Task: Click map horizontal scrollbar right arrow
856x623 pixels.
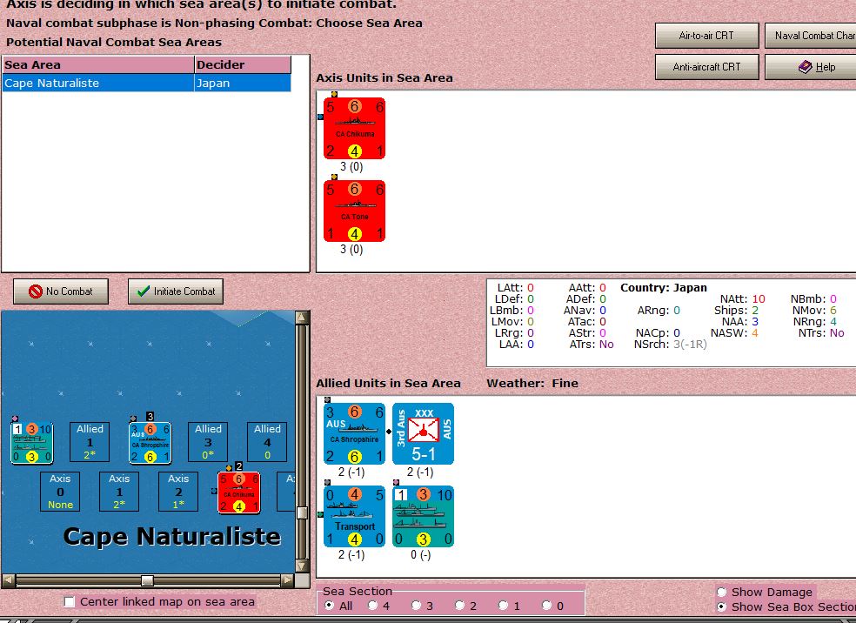Action: (288, 580)
